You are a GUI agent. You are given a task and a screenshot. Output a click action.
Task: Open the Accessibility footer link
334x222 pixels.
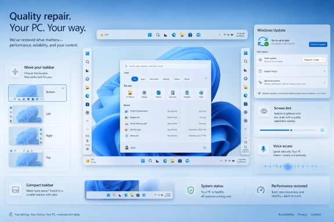pos(286,214)
